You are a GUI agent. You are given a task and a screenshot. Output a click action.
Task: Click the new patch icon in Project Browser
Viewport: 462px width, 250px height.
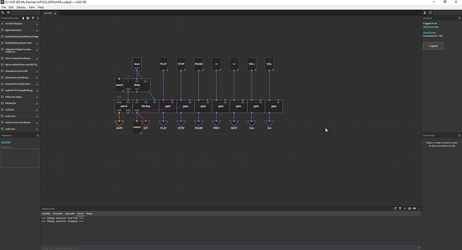click(23, 18)
